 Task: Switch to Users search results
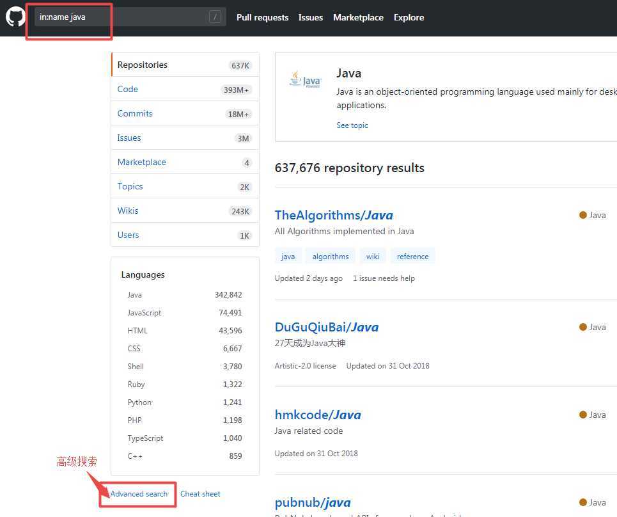185,235
